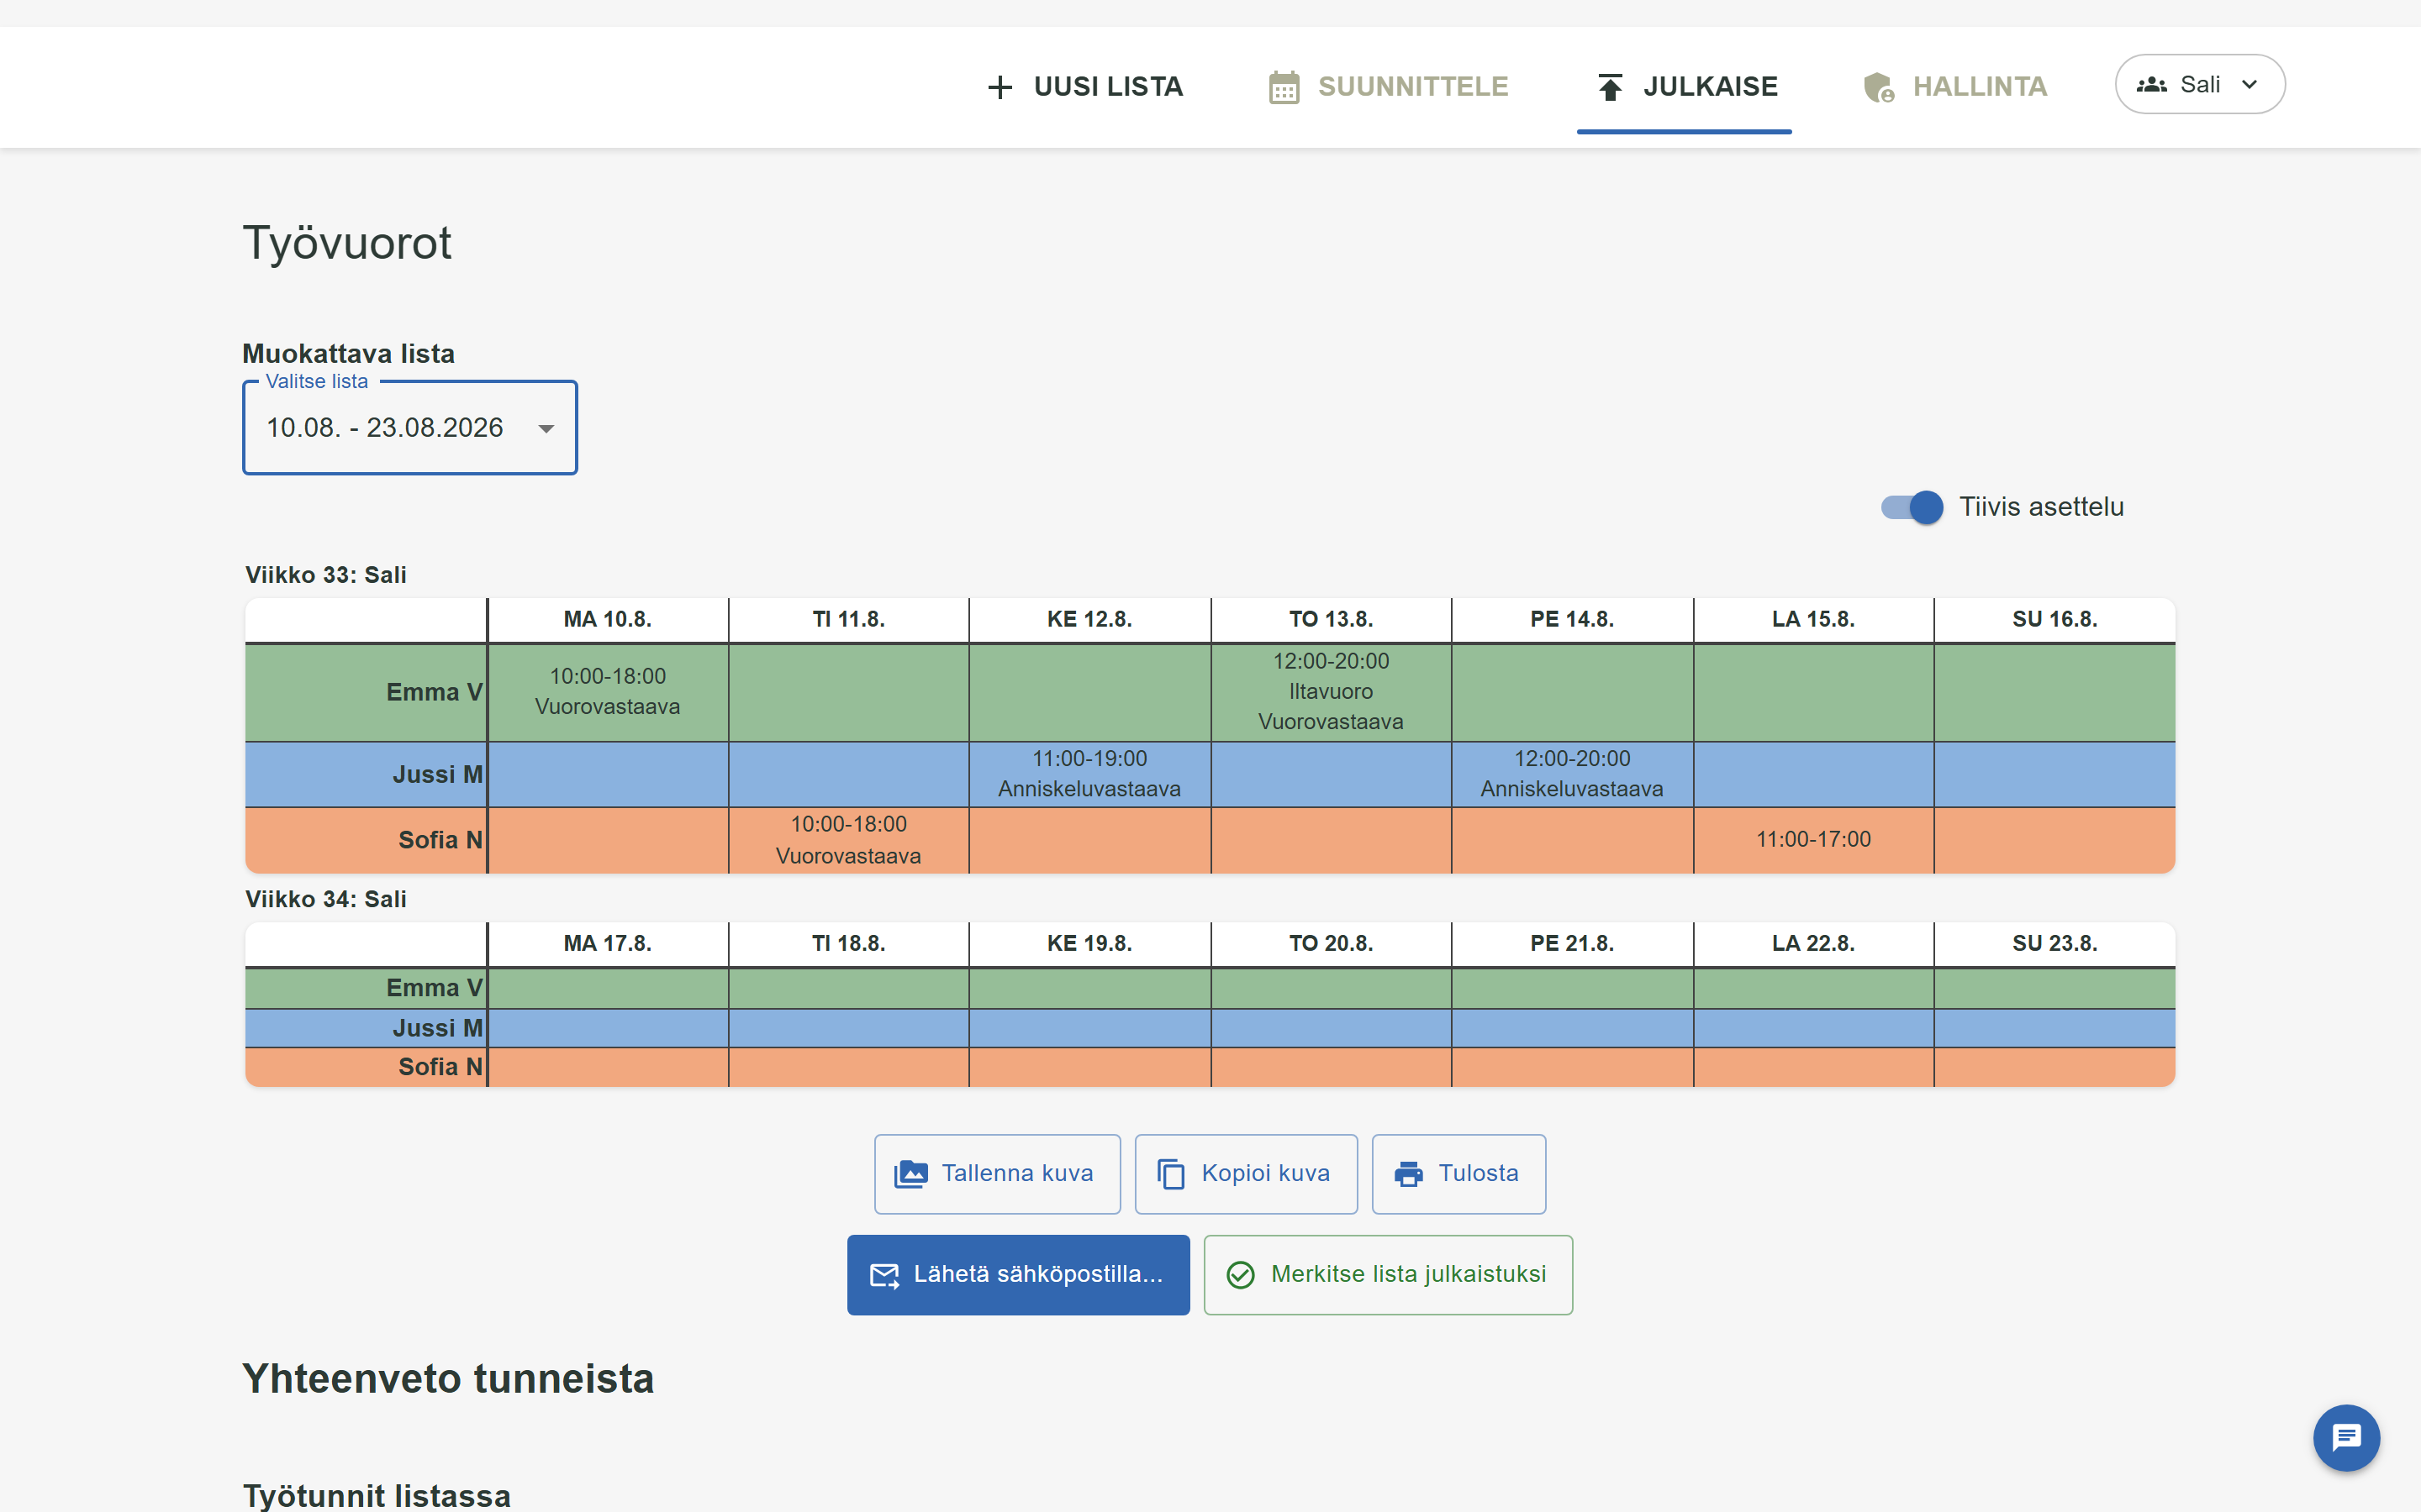Expand the Sali workplace selector

(x=2200, y=84)
